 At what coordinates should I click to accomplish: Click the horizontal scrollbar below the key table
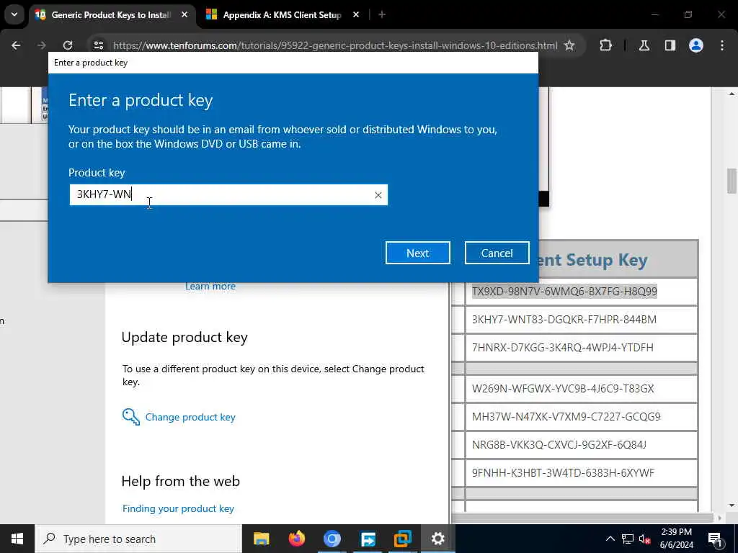[582, 518]
